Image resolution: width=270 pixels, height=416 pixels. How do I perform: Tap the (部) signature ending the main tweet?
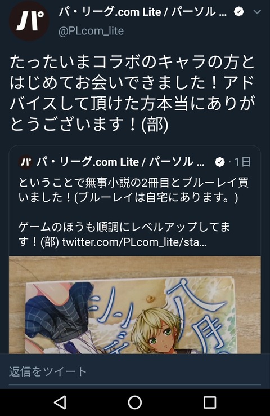155,124
